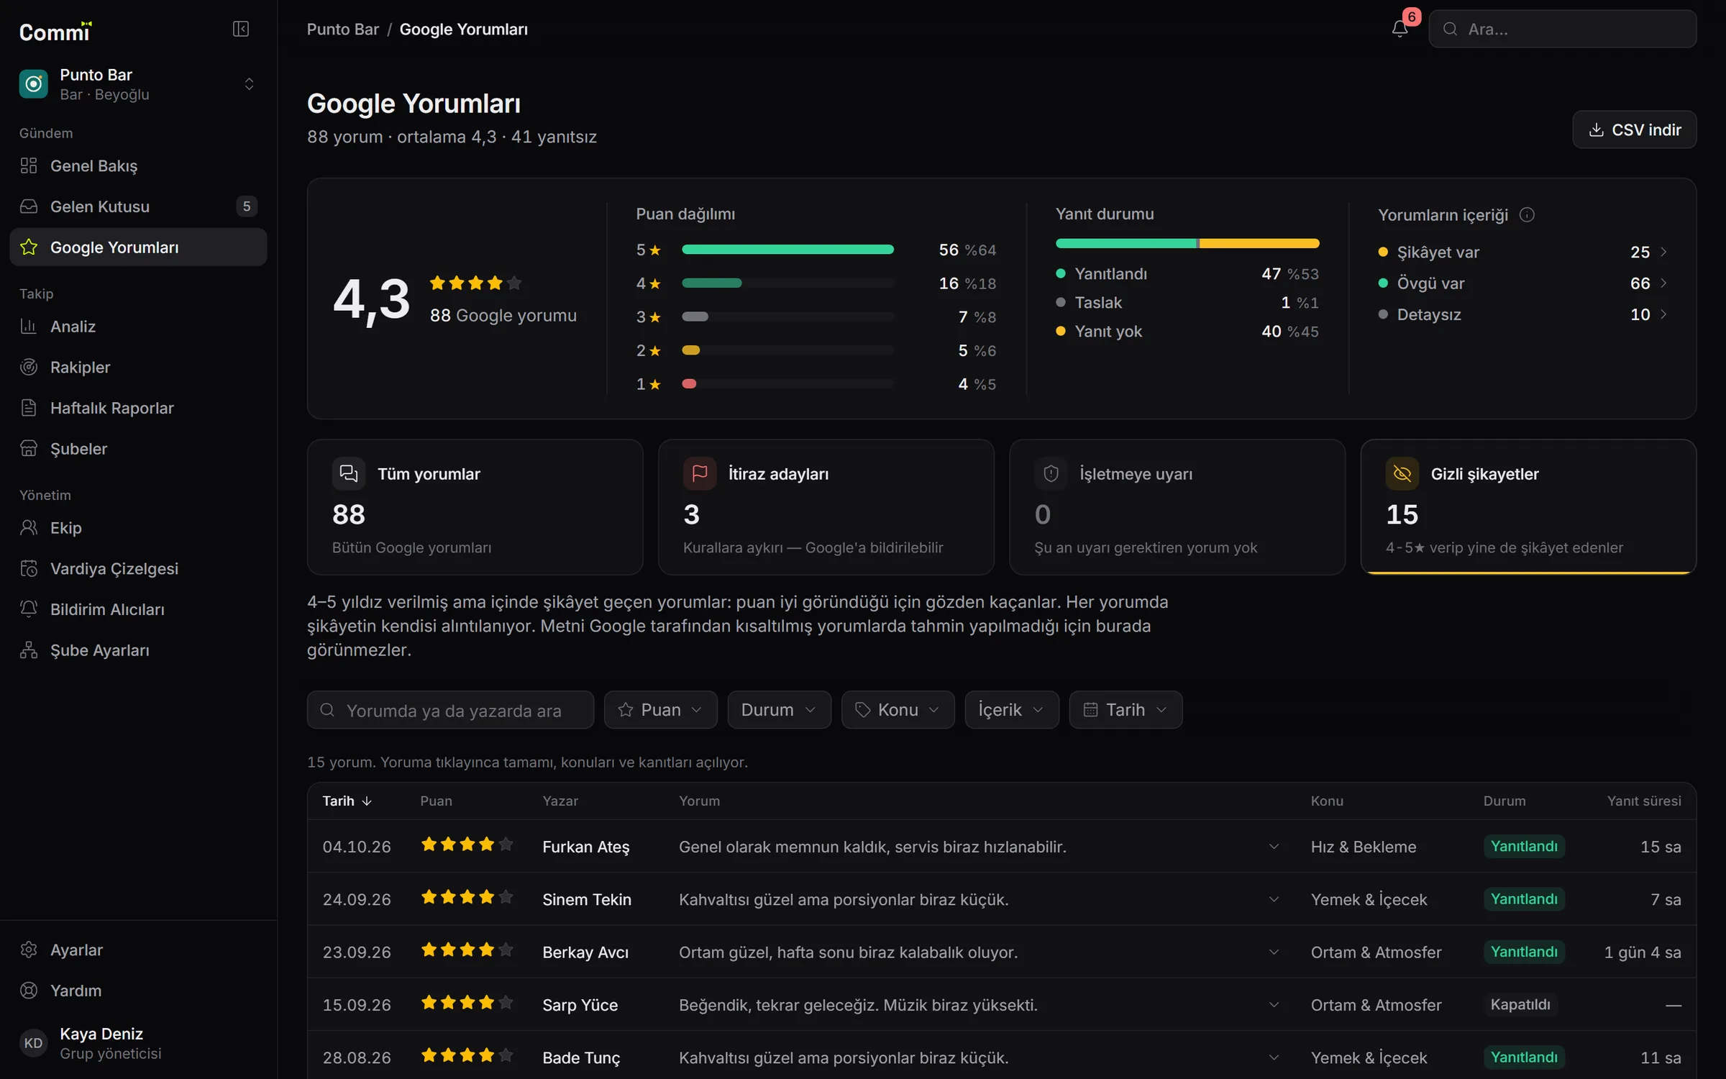This screenshot has width=1726, height=1079.
Task: Open Övgü var content breakdown
Action: (x=1522, y=283)
